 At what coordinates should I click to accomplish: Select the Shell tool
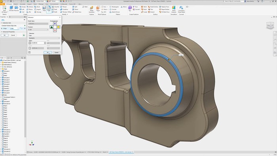coord(55,10)
